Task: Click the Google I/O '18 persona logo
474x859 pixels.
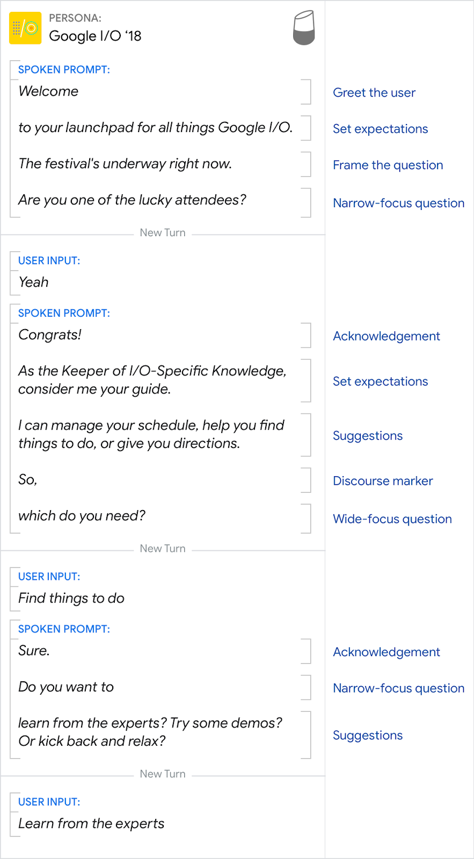Action: [x=25, y=28]
